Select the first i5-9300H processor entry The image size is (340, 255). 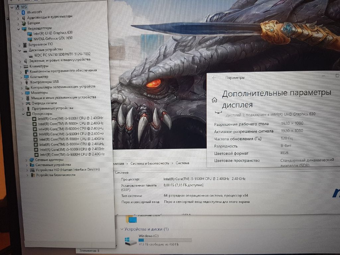tap(70, 119)
